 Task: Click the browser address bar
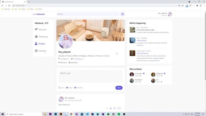pyautogui.click(x=95, y=5)
